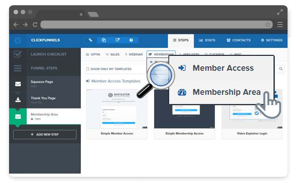Click the clone funnel copy icon
Screen dimensions: 297x183
pos(104,40)
